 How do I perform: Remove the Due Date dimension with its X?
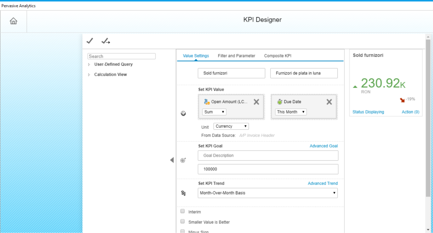click(x=329, y=102)
